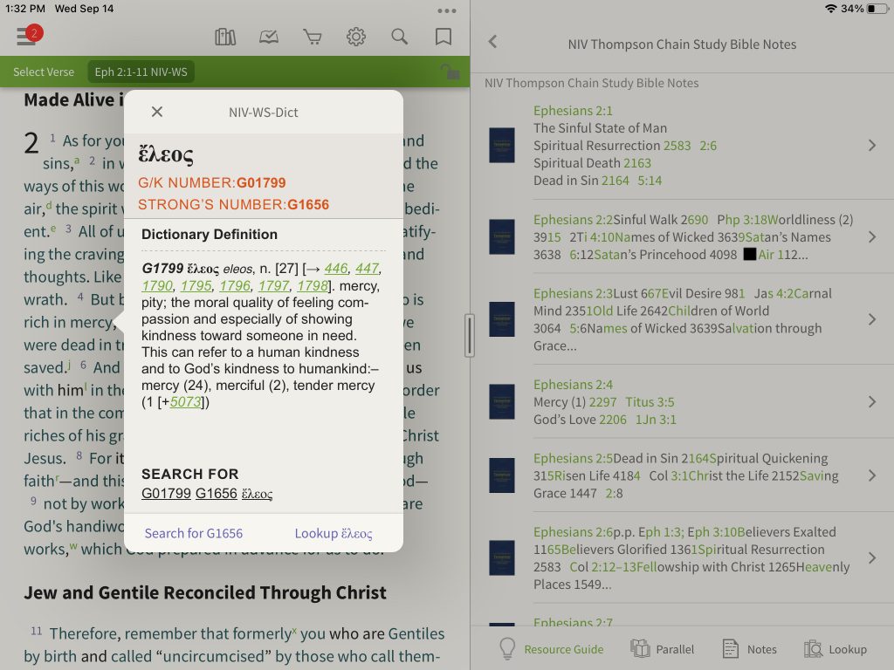Go back in Study Bible Notes panel
This screenshot has height=670, width=894.
click(493, 42)
